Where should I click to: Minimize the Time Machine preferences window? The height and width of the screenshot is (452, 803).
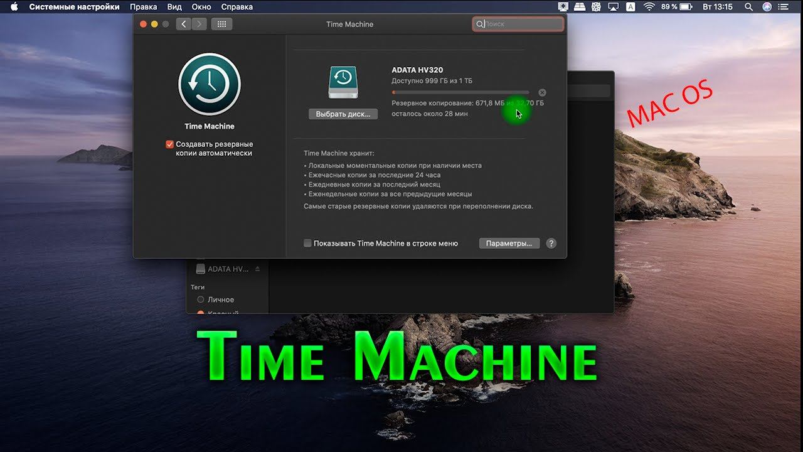click(x=154, y=24)
